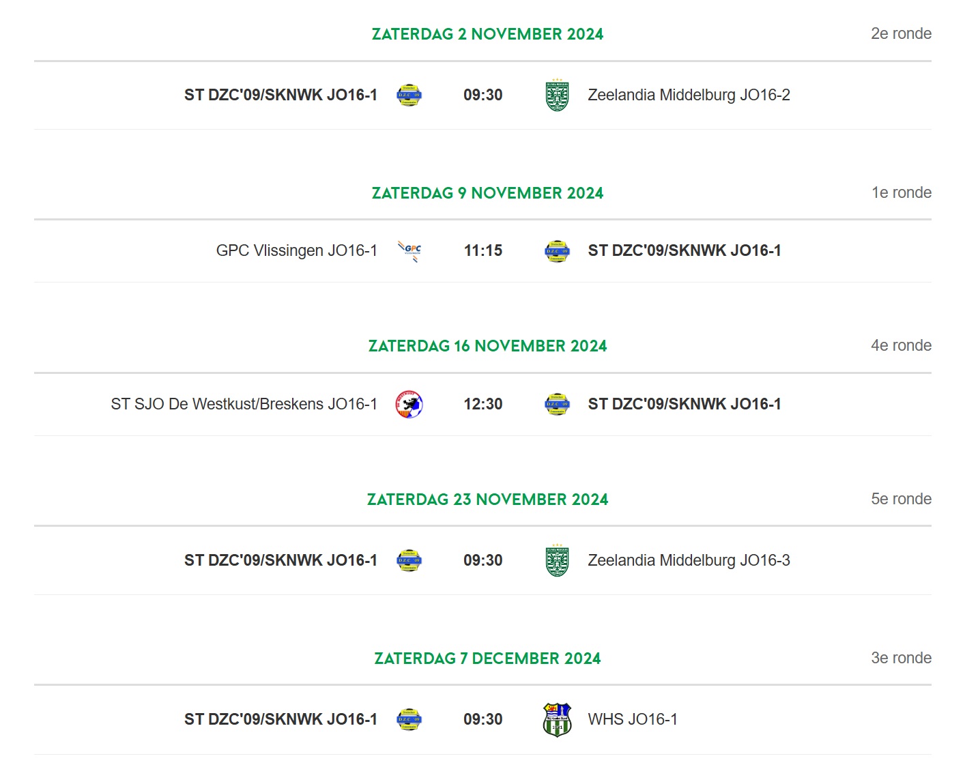Click DZC'09 club logo in 2 November match

click(409, 96)
